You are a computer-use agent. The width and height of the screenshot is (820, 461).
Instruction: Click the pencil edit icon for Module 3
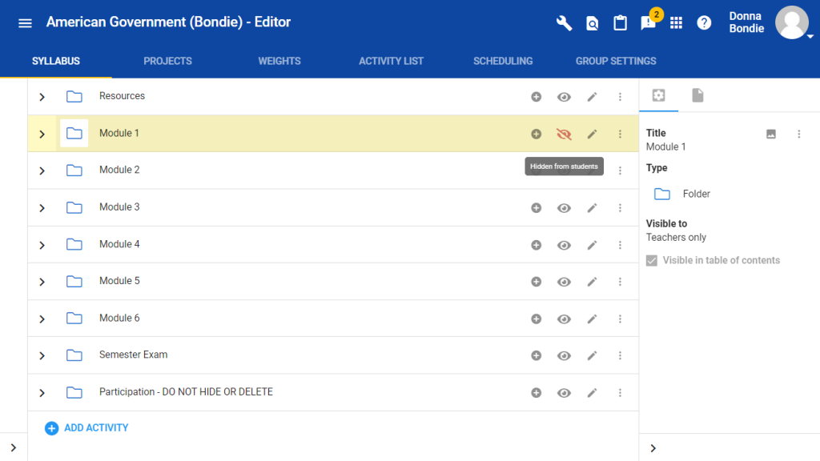pos(592,208)
